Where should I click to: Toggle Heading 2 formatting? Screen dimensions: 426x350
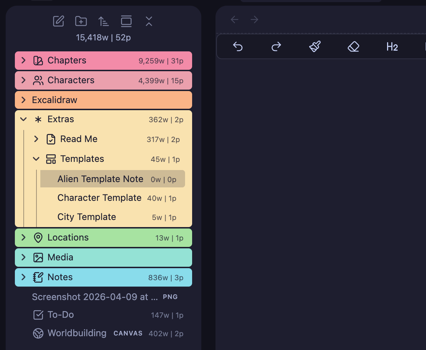392,46
